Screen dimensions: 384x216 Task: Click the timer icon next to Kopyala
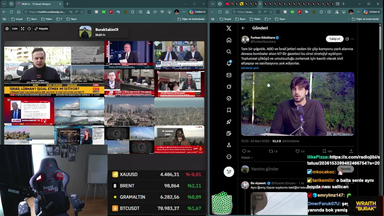coord(29,28)
